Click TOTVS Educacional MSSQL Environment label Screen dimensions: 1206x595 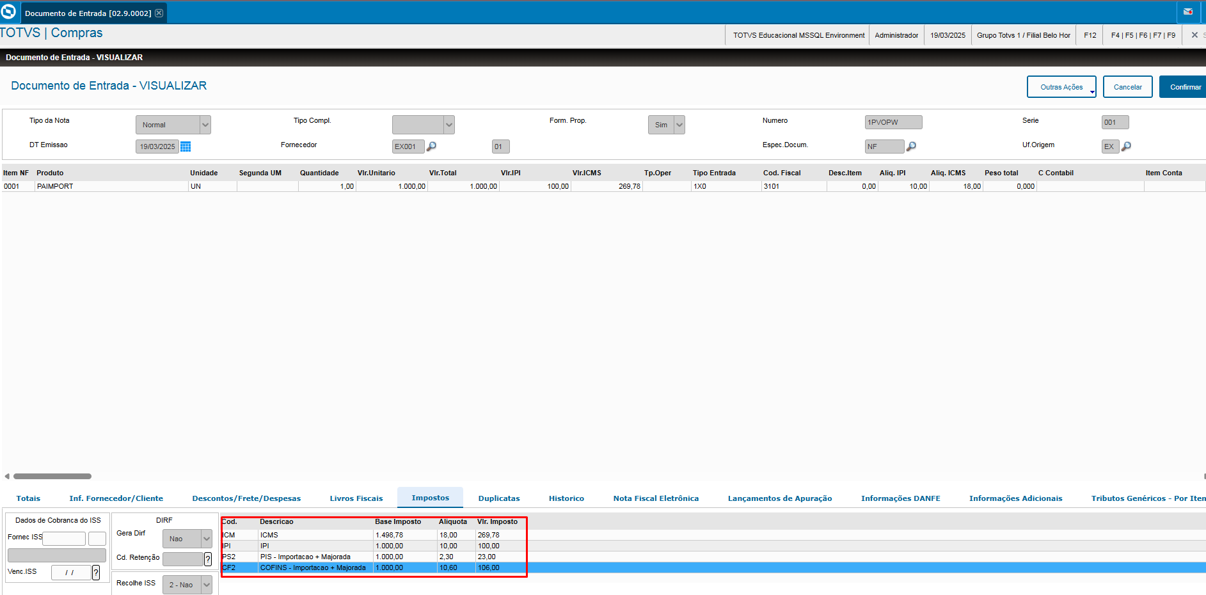point(798,35)
